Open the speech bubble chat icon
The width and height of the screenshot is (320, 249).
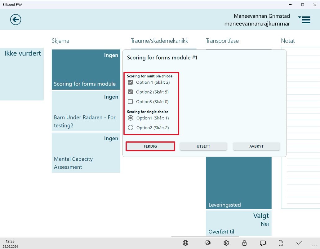pyautogui.click(x=263, y=243)
